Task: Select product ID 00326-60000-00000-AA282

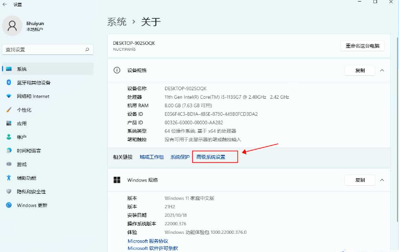Action: [194, 123]
